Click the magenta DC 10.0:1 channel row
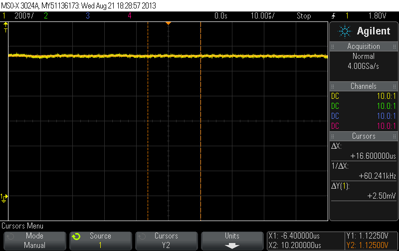The image size is (399, 251). click(364, 126)
